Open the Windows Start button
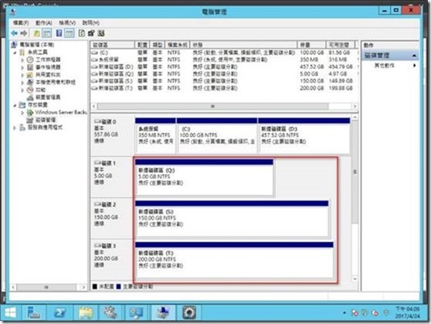This screenshot has height=324, width=431. click(11, 312)
